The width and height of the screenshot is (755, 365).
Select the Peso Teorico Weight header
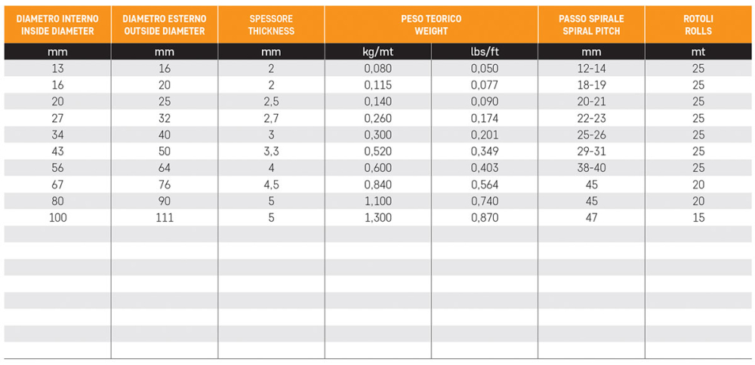coord(431,25)
